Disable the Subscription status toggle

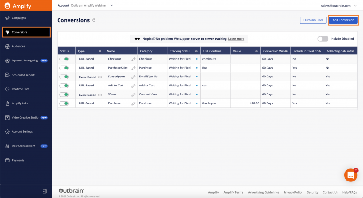[x=64, y=77]
